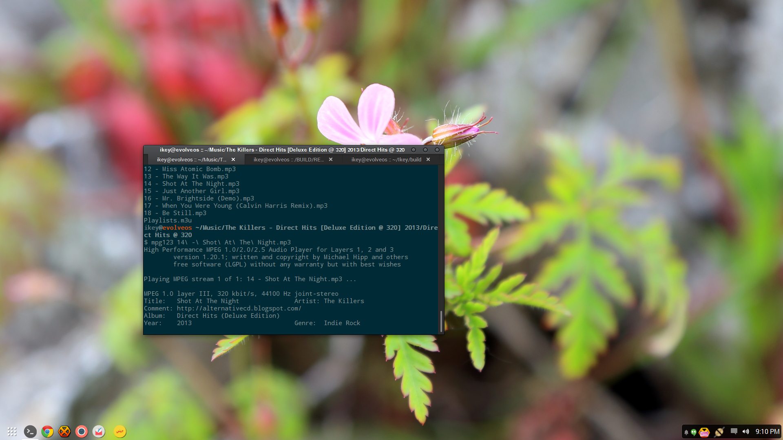Screen dimensions: 783x440
Task: Click 'When You Were Young (Calvin Harris Remix).mp3'
Action: point(245,206)
